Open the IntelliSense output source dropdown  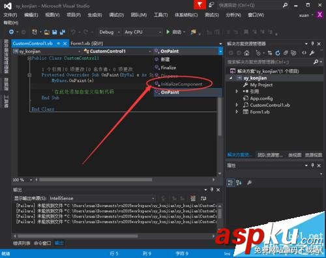point(102,198)
